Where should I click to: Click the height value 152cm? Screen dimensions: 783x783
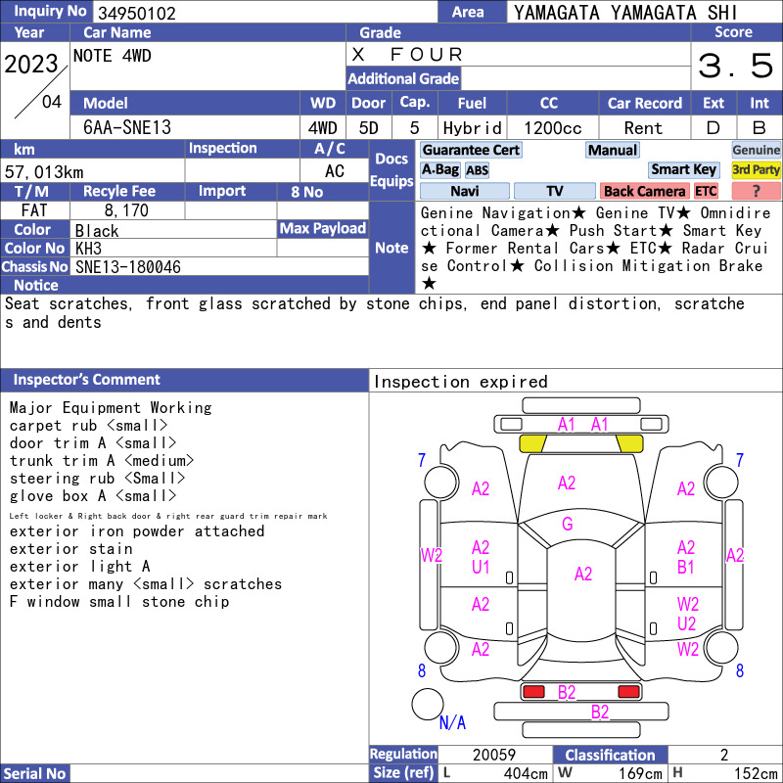point(755,773)
